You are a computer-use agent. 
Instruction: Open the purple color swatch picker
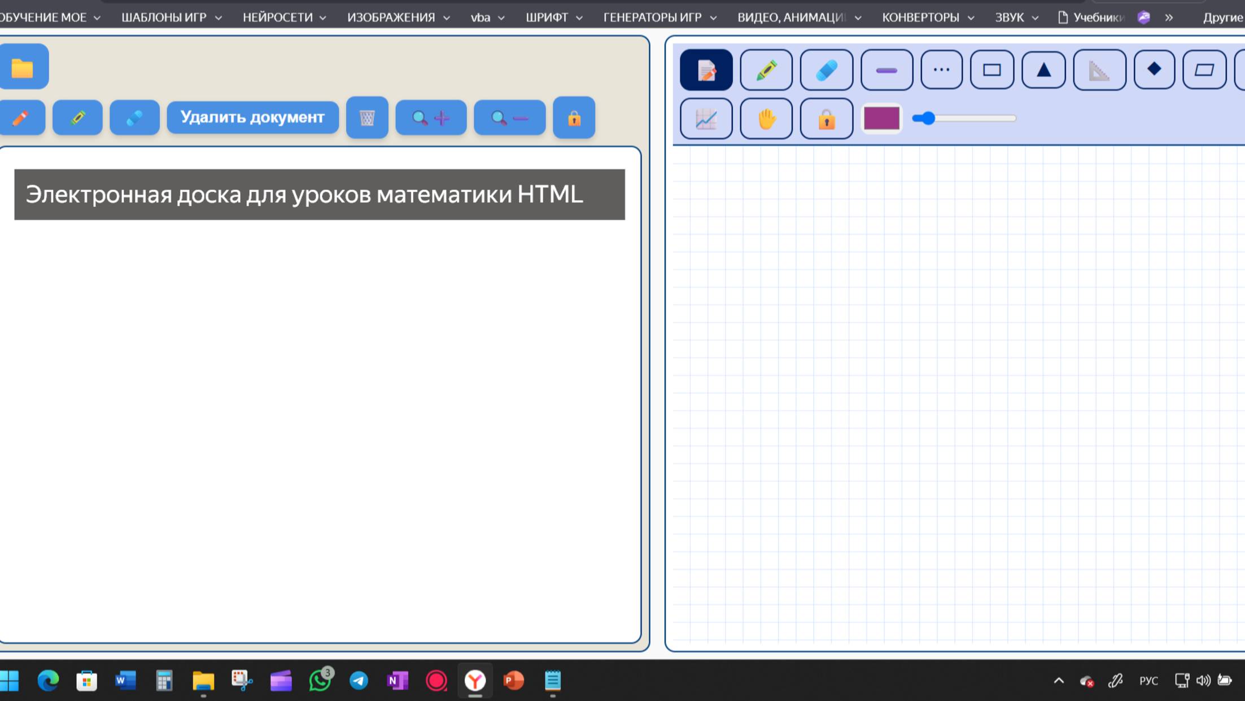pyautogui.click(x=881, y=119)
